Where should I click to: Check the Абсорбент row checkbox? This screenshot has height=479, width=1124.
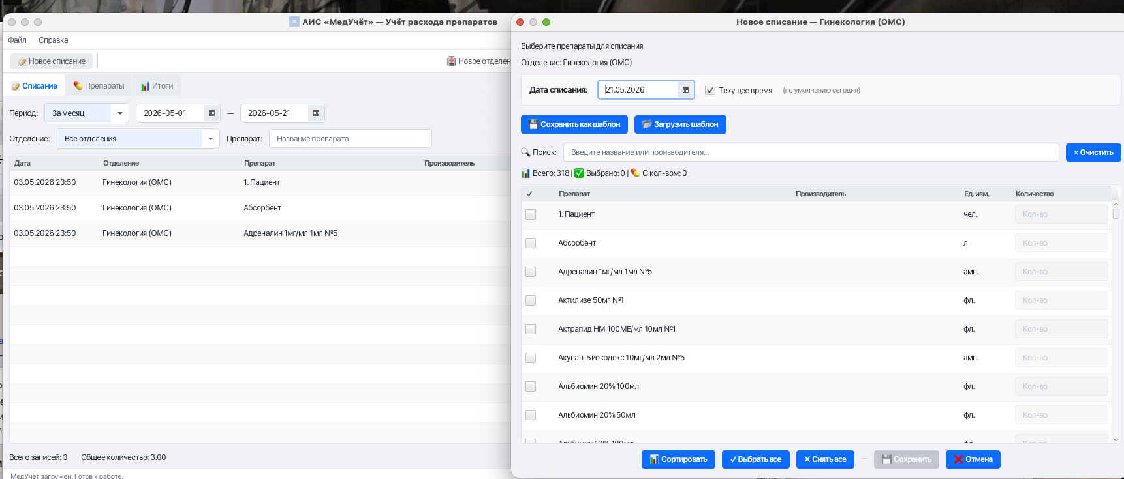pos(531,243)
